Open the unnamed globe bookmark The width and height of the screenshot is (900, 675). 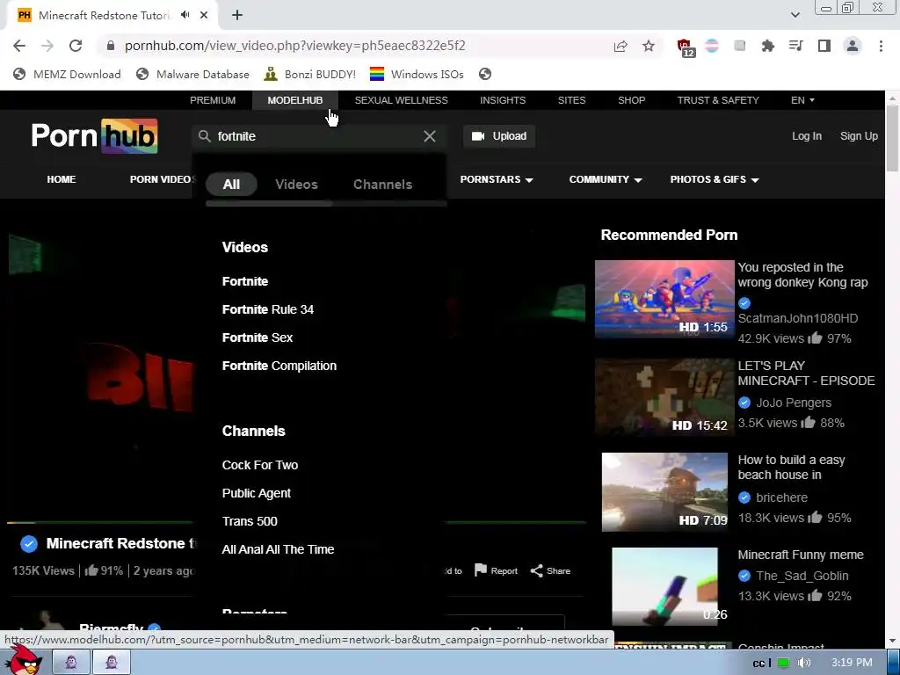pos(485,74)
